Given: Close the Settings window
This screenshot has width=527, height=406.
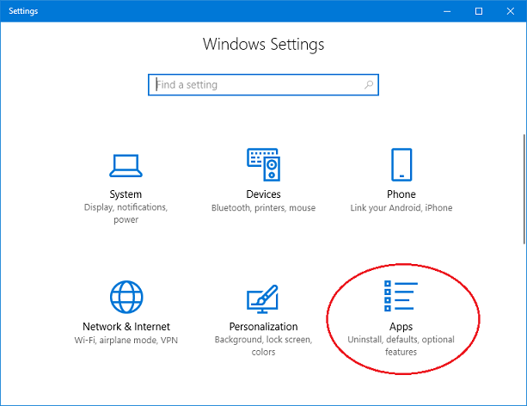Looking at the screenshot, I should coord(510,11).
